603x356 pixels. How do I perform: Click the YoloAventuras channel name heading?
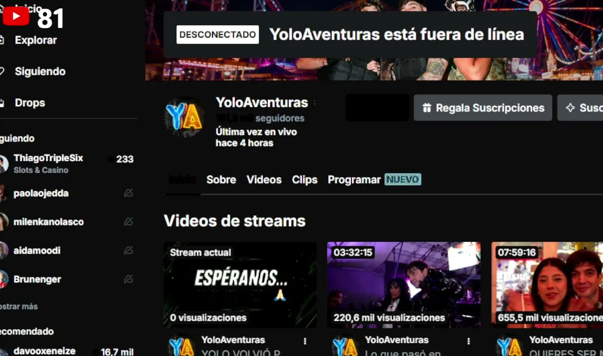pos(262,102)
